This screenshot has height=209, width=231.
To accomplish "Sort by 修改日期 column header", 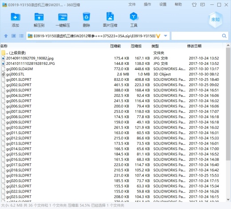I will (x=194, y=46).
